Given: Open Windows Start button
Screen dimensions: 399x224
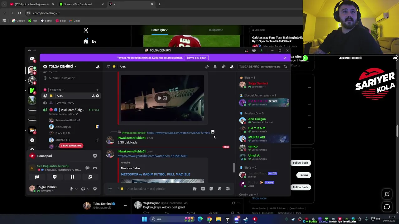Looking at the screenshot, I should [144, 219].
